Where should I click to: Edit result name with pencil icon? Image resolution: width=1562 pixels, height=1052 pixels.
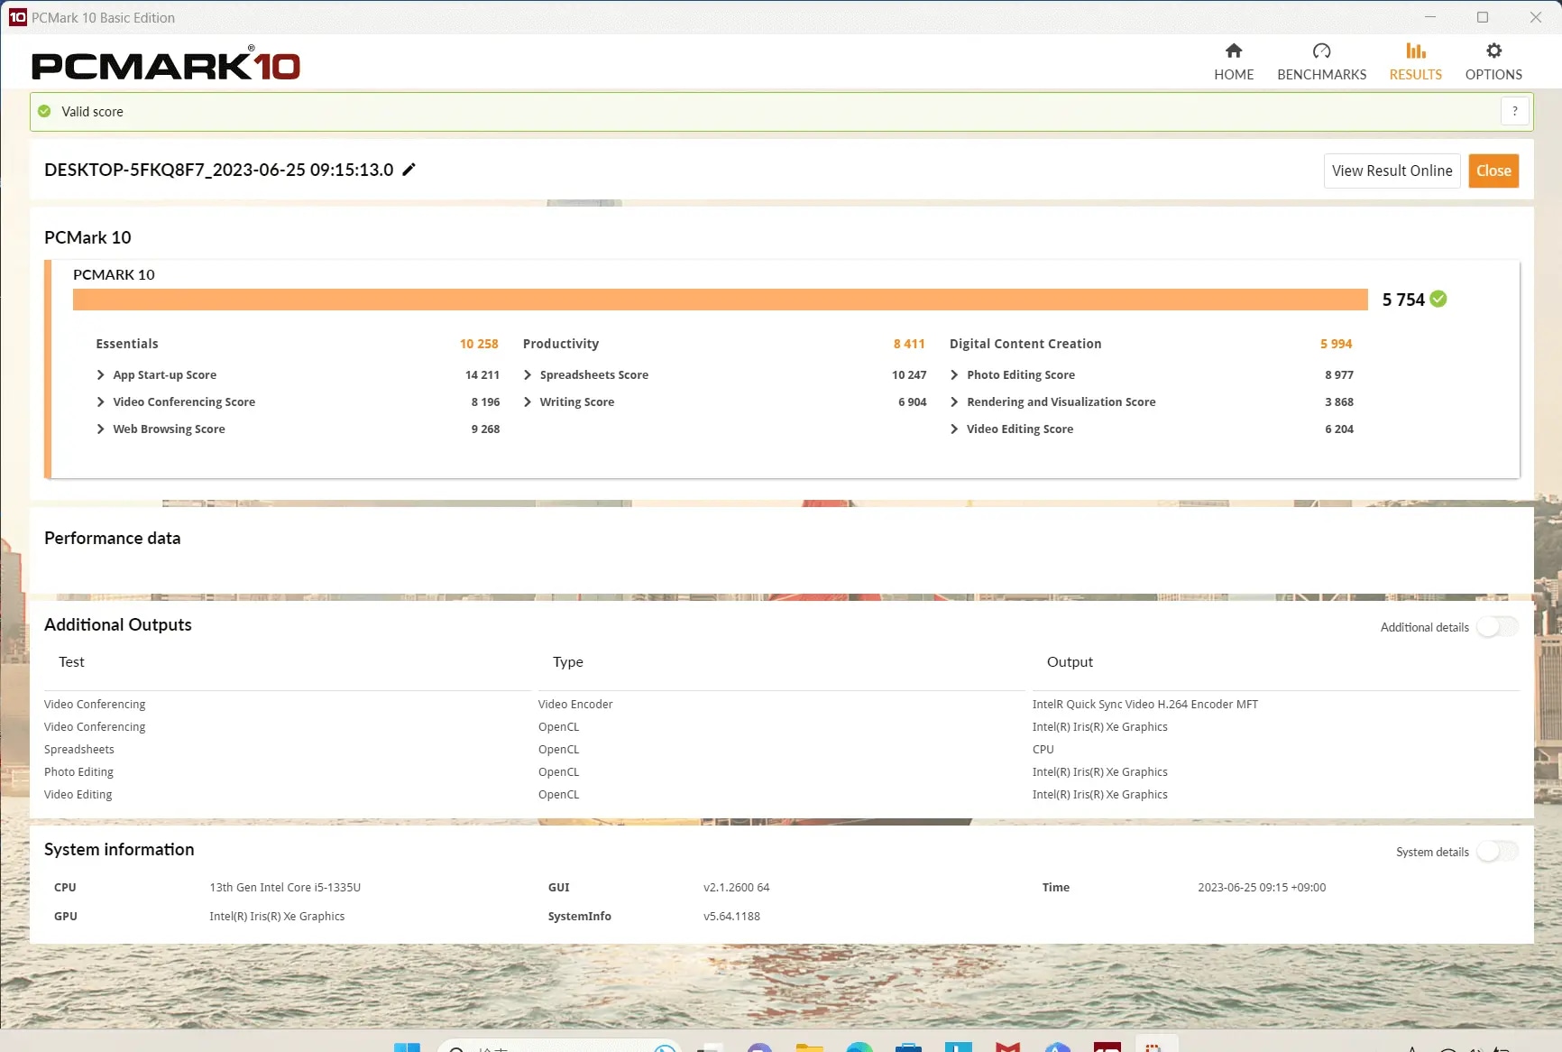coord(409,170)
